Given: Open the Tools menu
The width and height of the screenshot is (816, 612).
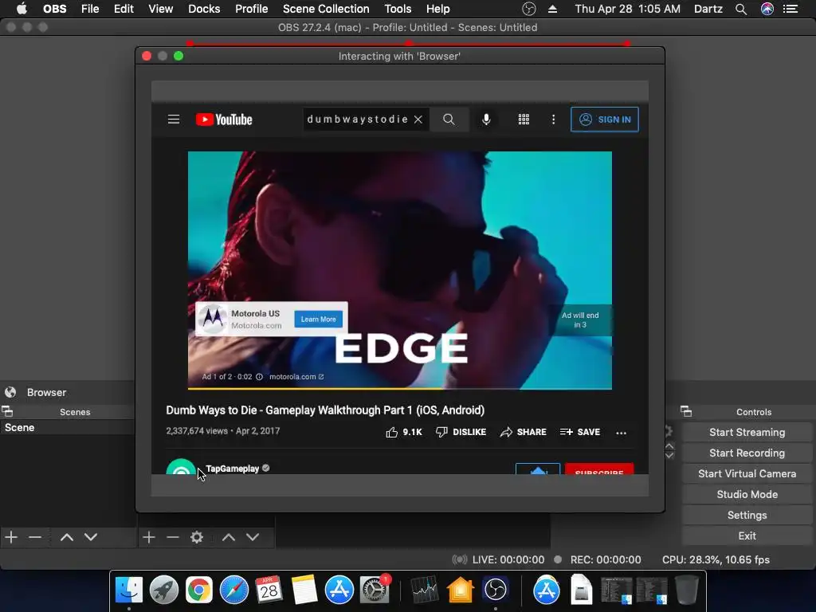Looking at the screenshot, I should 398,9.
